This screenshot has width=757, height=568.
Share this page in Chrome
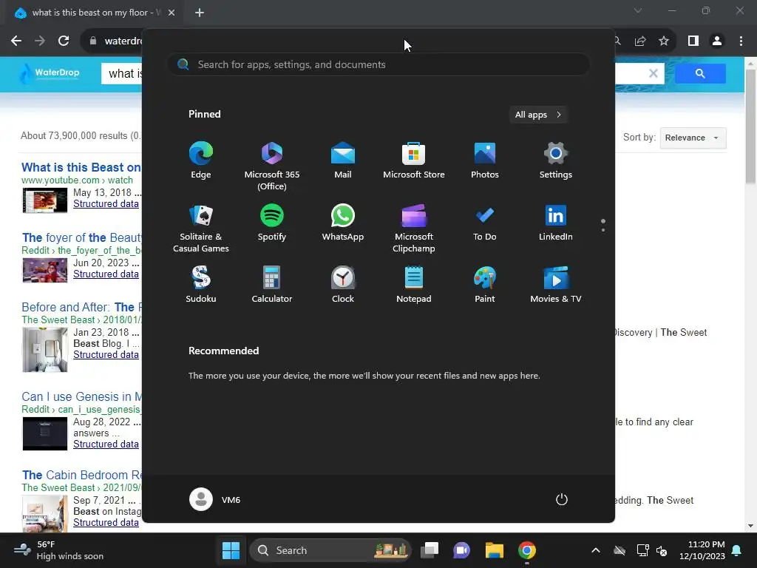640,41
